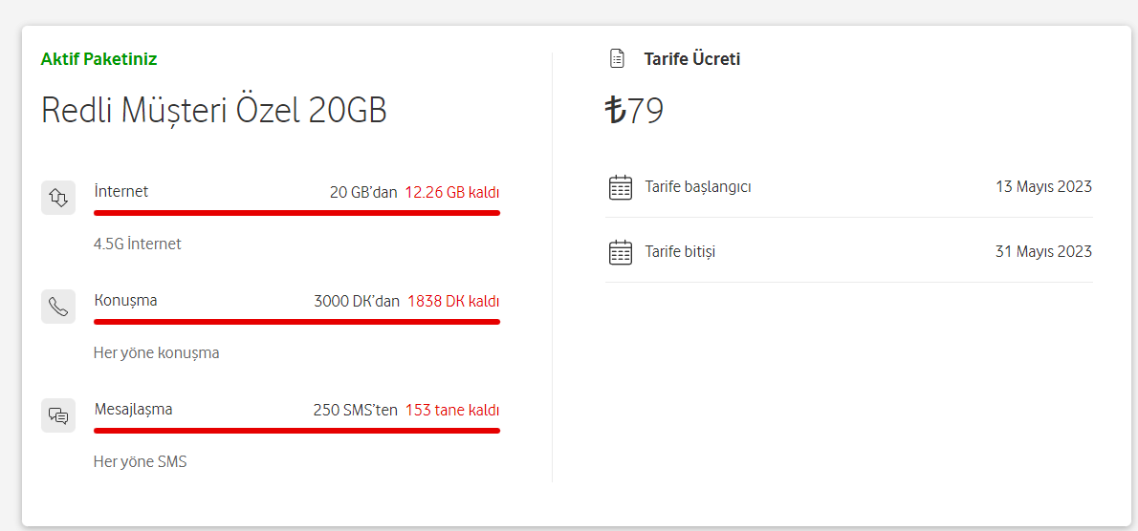The width and height of the screenshot is (1138, 531).
Task: Click the Tarife Ücreti heading
Action: [x=691, y=59]
